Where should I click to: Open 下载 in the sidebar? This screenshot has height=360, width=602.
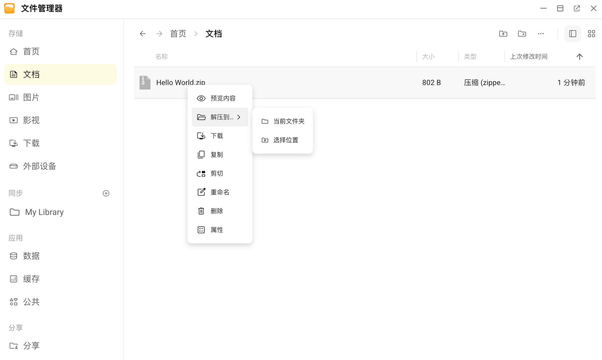tap(60, 143)
